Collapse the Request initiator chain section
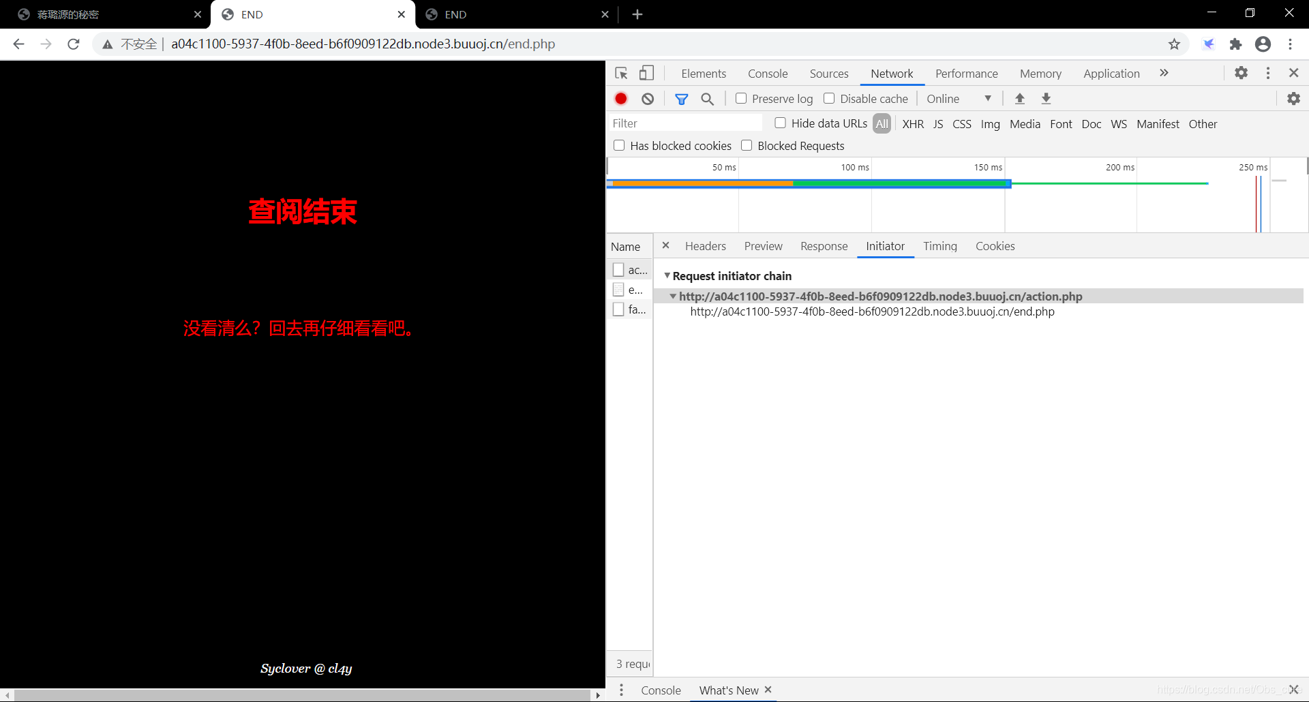The image size is (1309, 702). point(667,275)
